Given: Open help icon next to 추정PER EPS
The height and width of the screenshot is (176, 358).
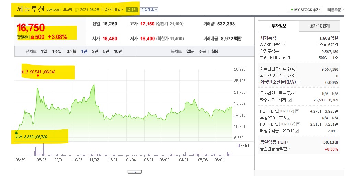Looking at the screenshot, I should pyautogui.click(x=289, y=118).
